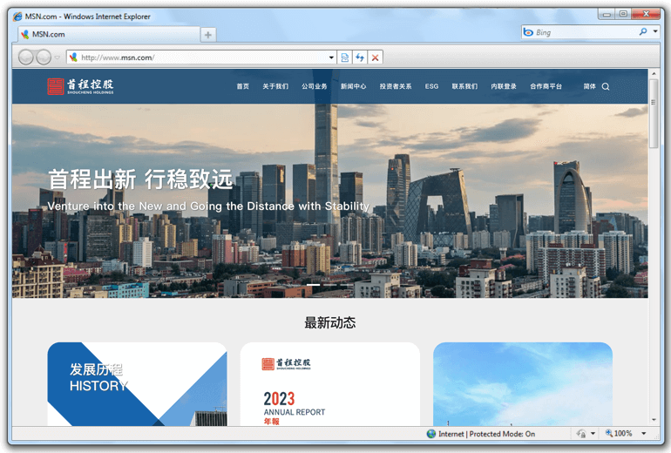
Task: Expand the address bar URL history dropdown
Action: click(x=331, y=57)
